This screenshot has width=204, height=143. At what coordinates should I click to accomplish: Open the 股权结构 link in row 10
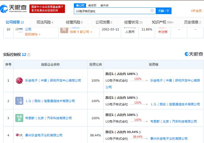click(x=33, y=34)
